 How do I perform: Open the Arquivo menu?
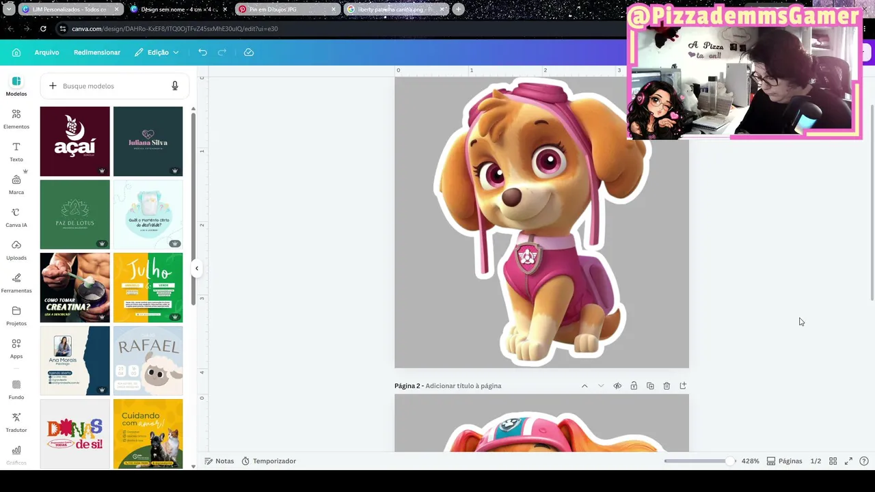tap(47, 53)
